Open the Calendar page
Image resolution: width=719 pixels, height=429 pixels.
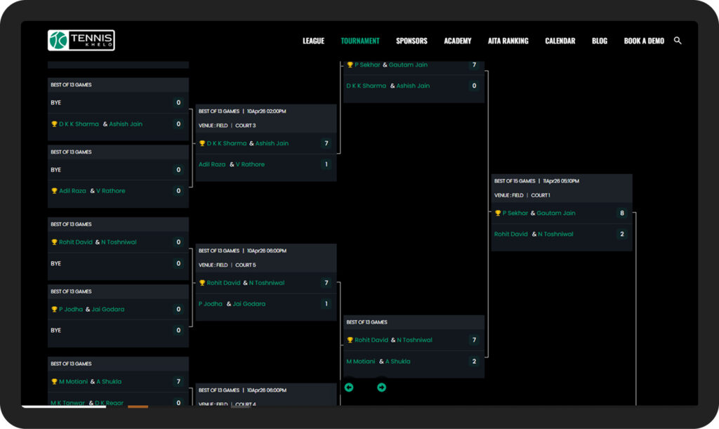pos(560,41)
